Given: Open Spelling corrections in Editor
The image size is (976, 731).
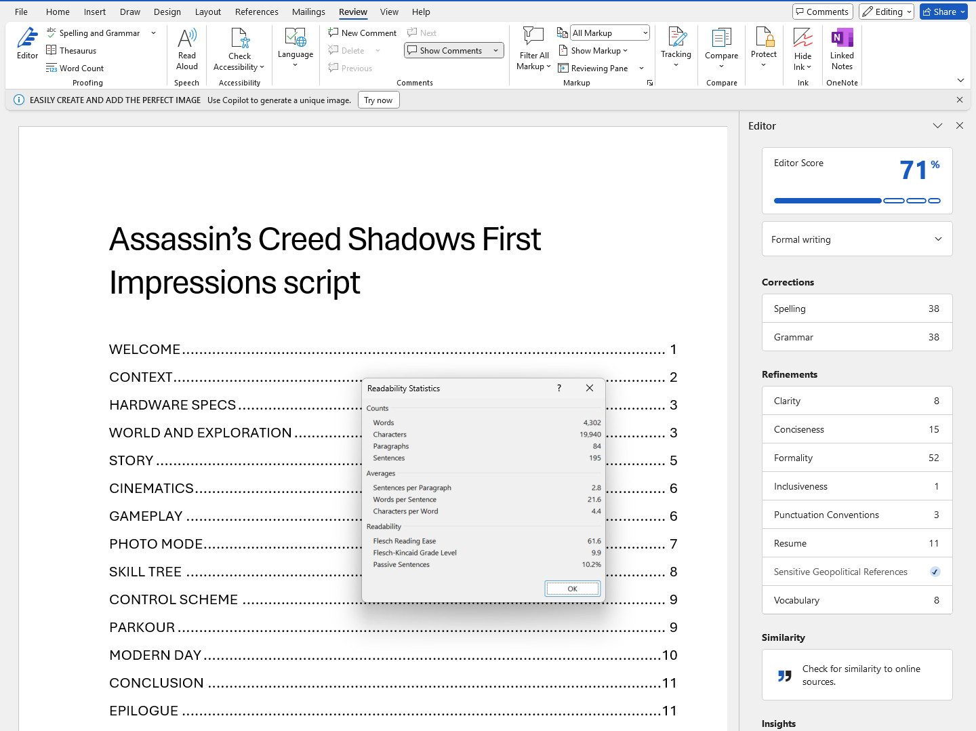Looking at the screenshot, I should click(x=857, y=309).
